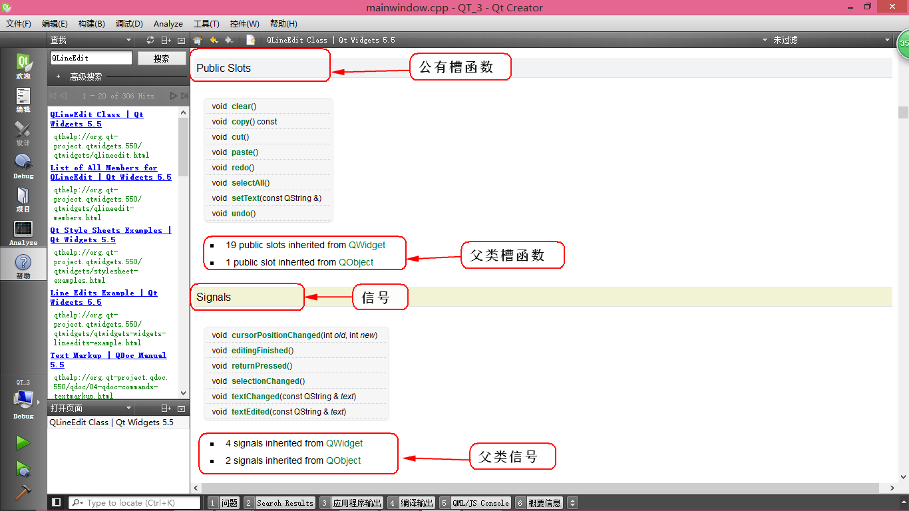Open the help page title dropdown arrow
This screenshot has width=909, height=511.
(x=765, y=40)
